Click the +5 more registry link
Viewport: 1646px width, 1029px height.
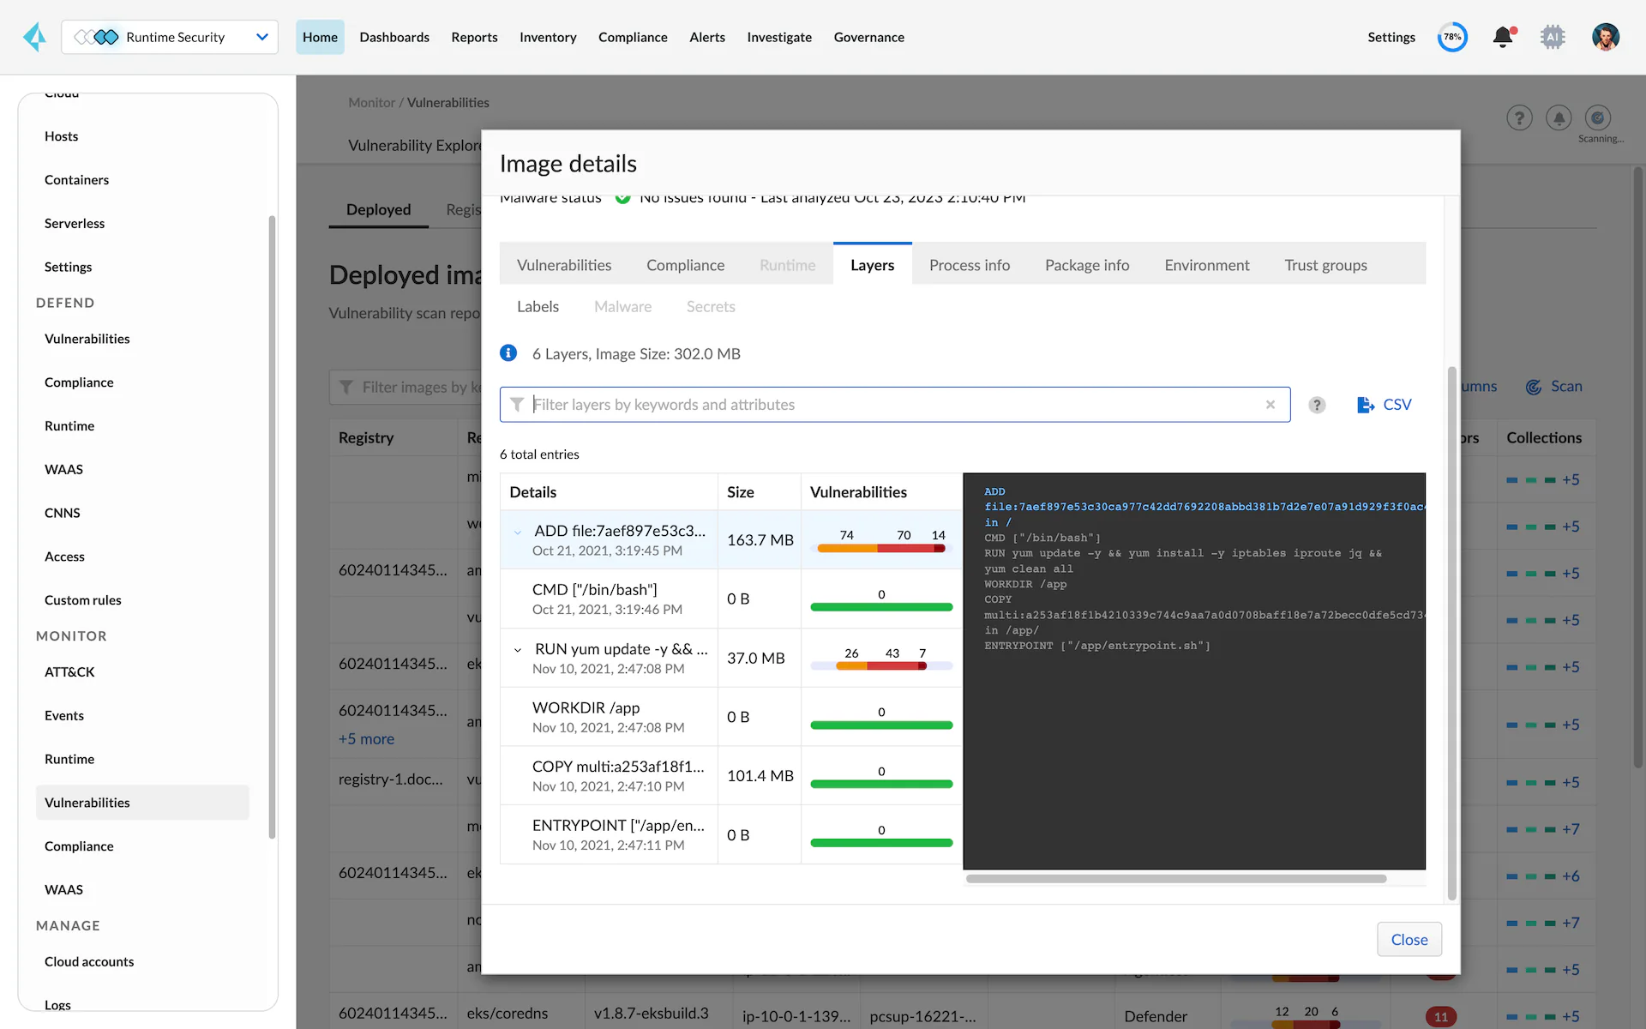coord(366,738)
